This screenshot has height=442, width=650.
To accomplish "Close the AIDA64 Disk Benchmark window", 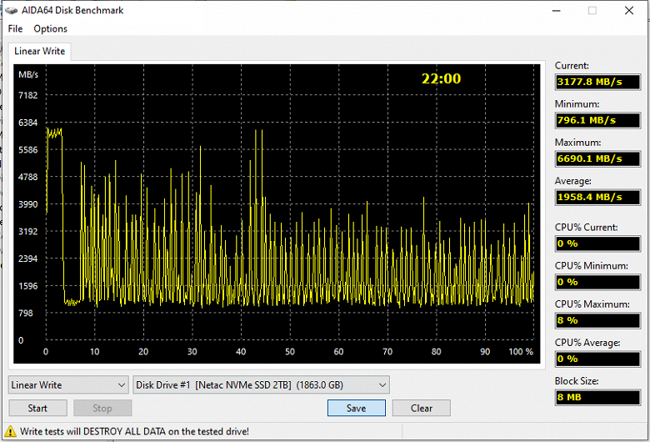I will pos(629,10).
